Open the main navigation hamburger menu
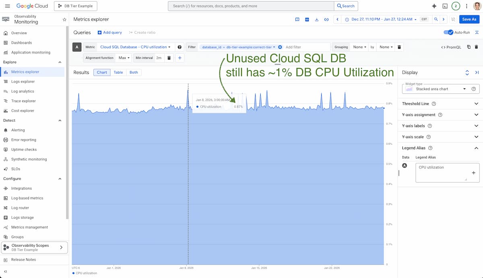The image size is (483, 278). pos(7,6)
